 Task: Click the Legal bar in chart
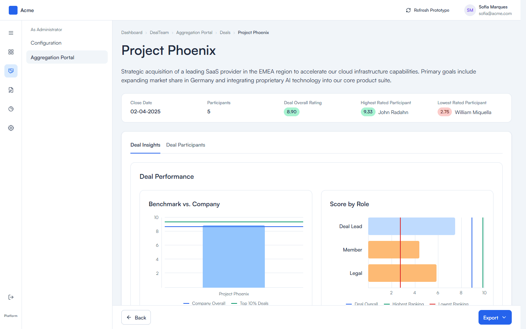[402, 273]
